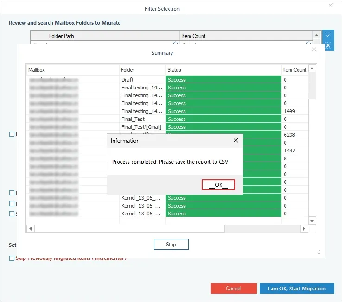The width and height of the screenshot is (342, 302).
Task: Click the Success status of Draft row
Action: 223,80
